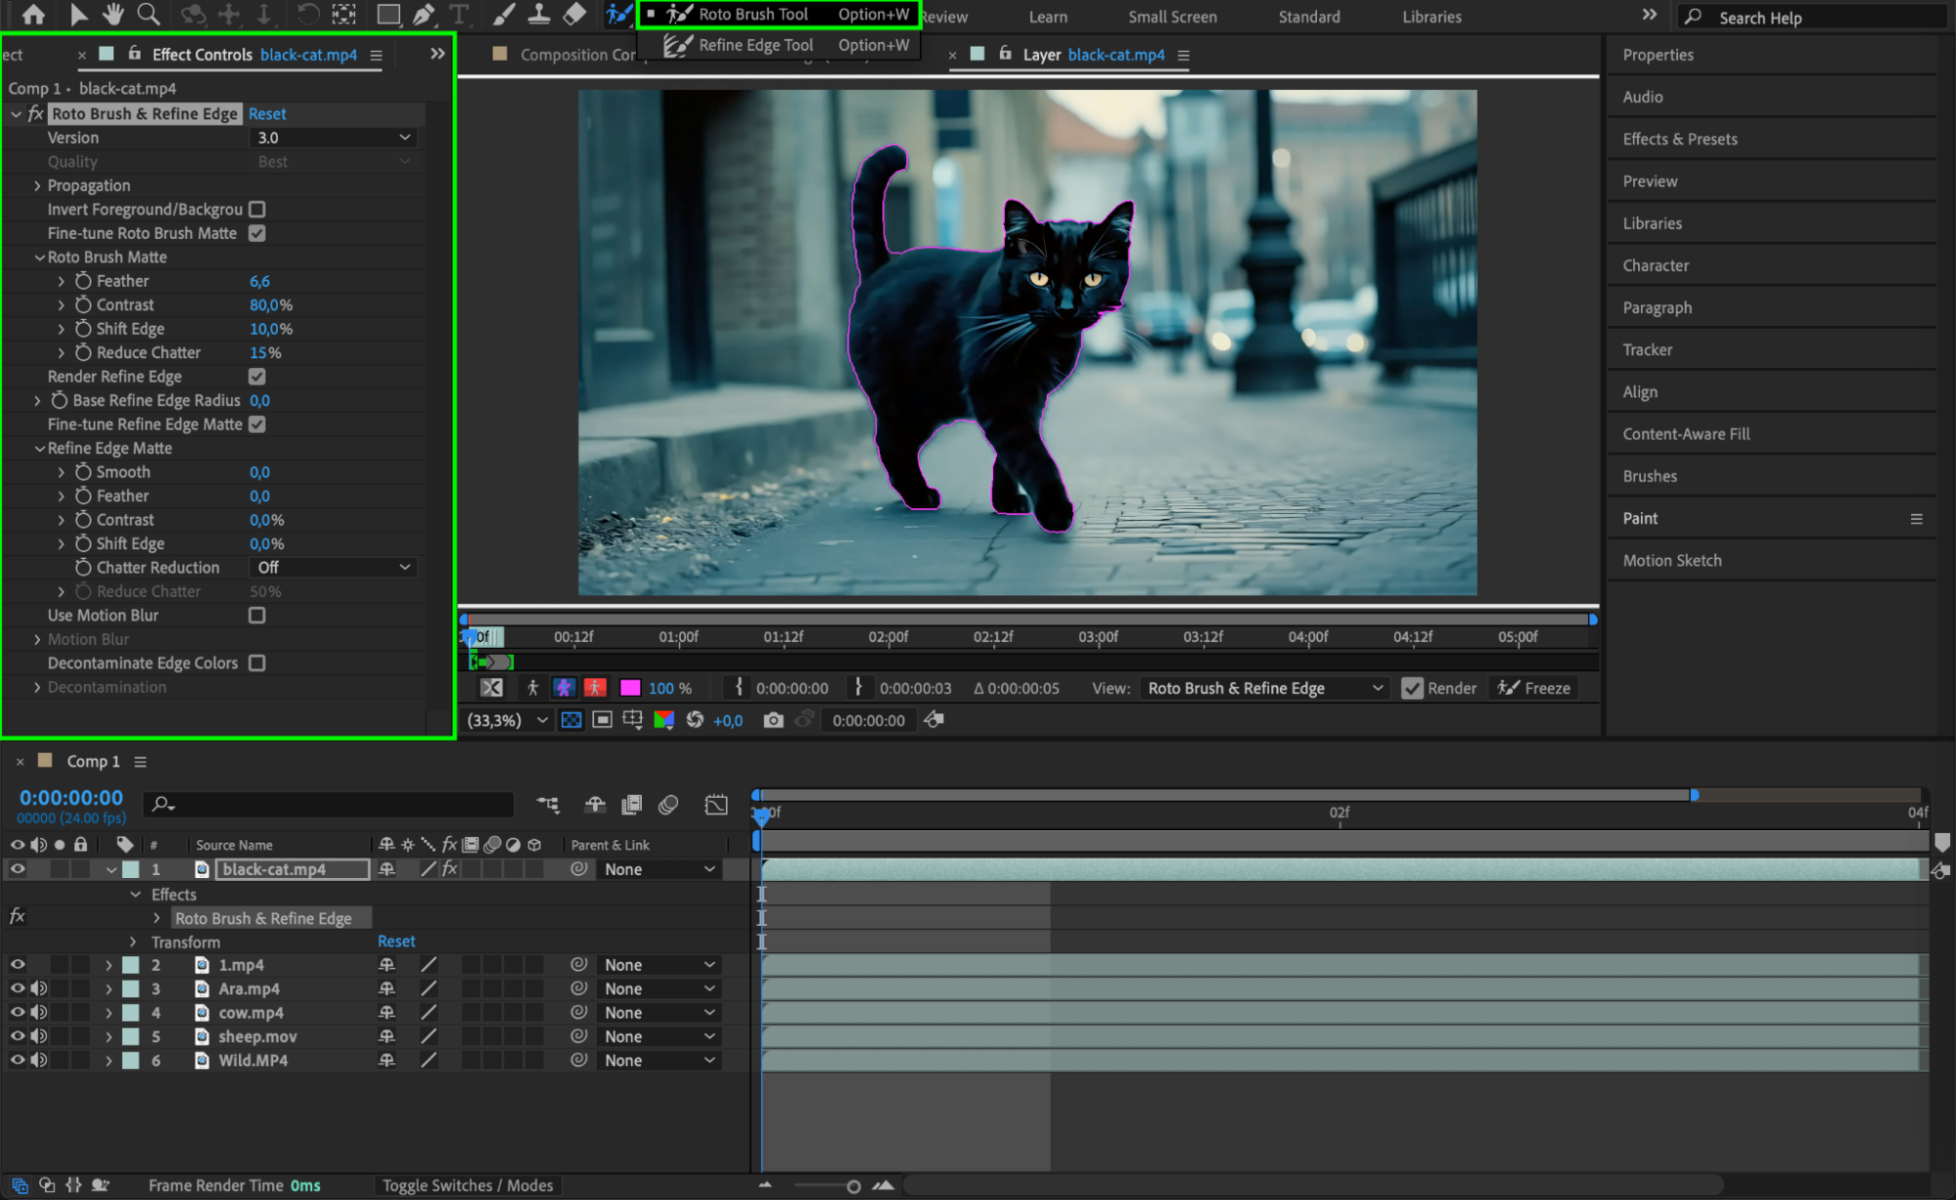The height and width of the screenshot is (1200, 1956).
Task: Uncheck Fine-tune Refine Edge Matte
Action: click(x=257, y=424)
